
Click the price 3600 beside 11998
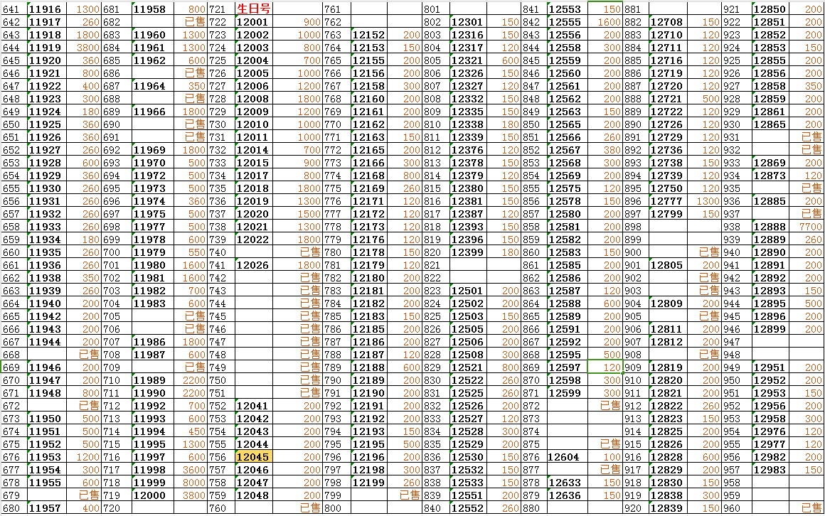coord(190,470)
